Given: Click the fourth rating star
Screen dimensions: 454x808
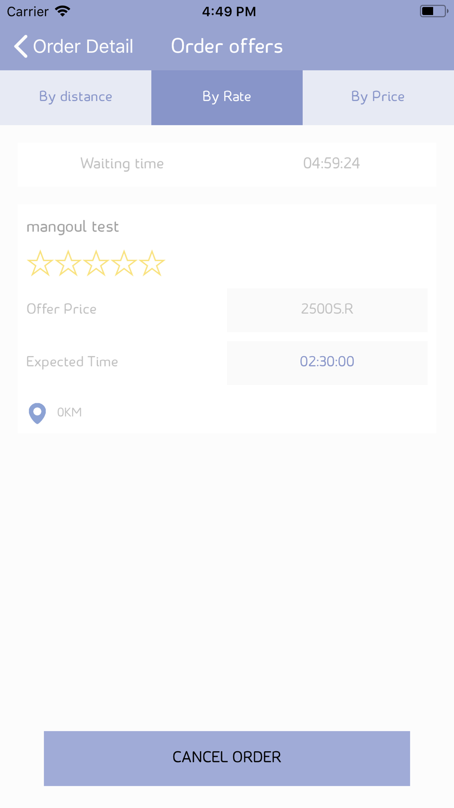Looking at the screenshot, I should (124, 264).
